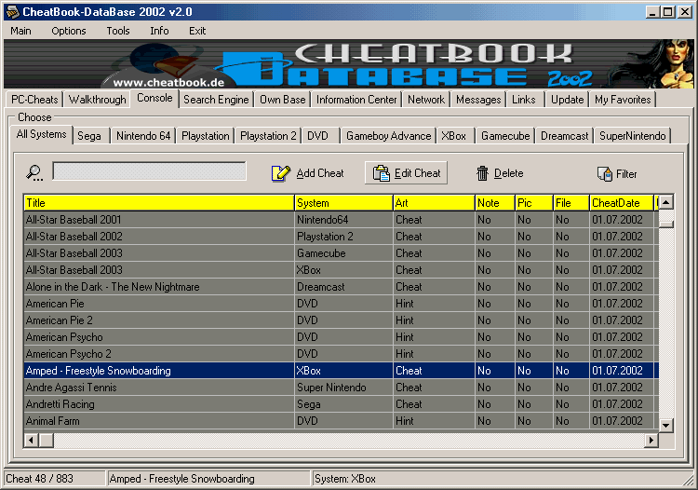Viewport: 698px width, 490px height.
Task: Sort by CheatDate column header
Action: [x=621, y=203]
